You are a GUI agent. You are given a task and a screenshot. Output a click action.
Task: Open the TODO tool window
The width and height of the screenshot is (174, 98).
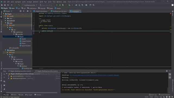(14, 95)
